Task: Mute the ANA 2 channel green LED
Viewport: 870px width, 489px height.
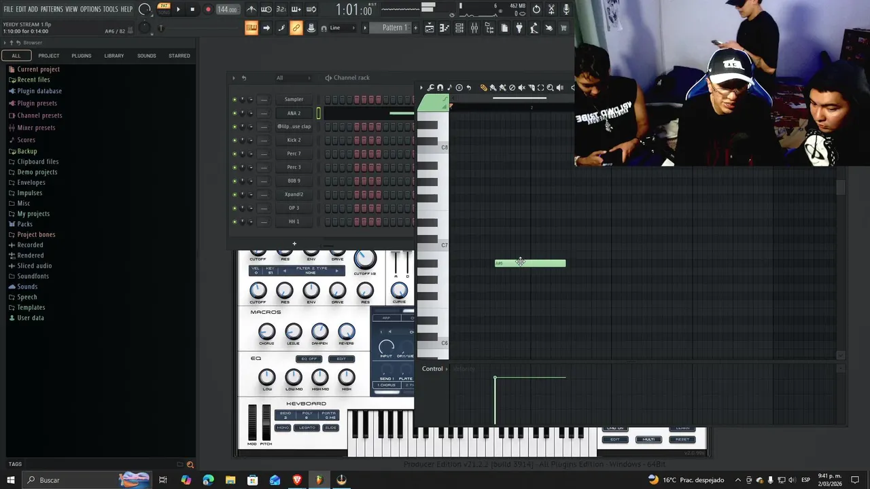Action: click(234, 113)
